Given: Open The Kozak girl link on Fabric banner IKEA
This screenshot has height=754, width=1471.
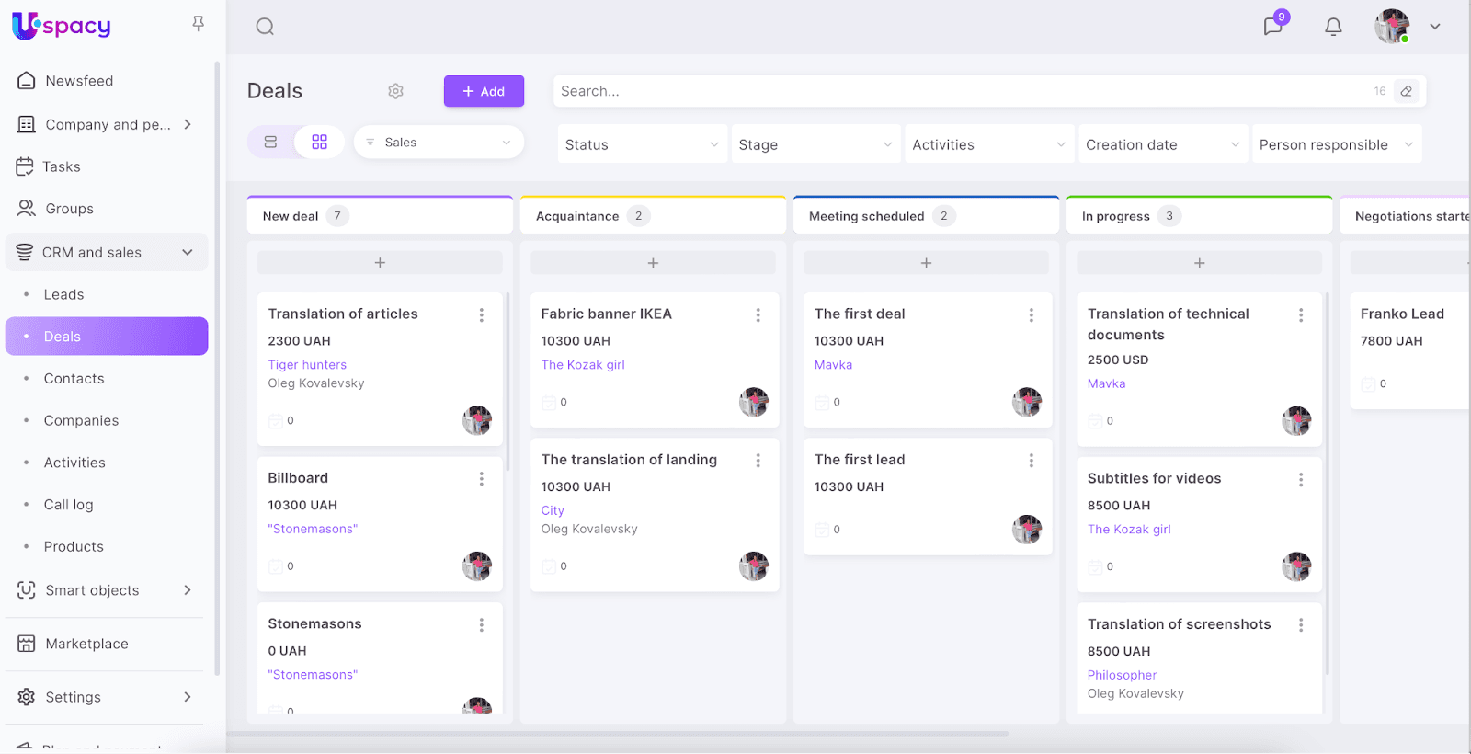Looking at the screenshot, I should click(x=583, y=365).
